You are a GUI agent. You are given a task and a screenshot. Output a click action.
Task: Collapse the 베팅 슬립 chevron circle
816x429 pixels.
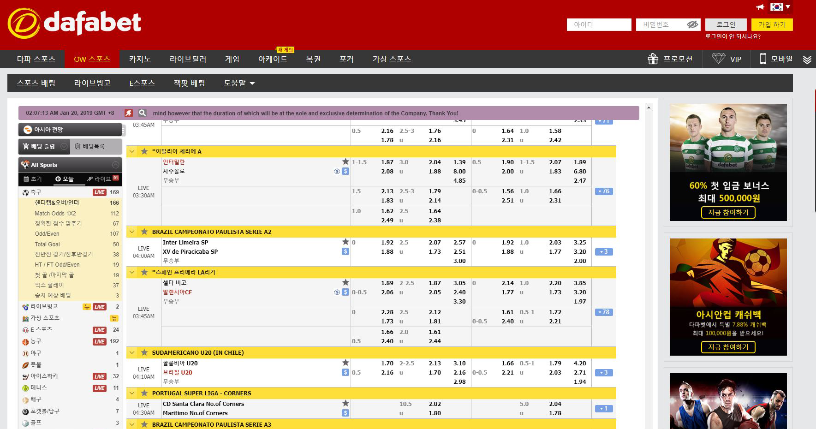[x=64, y=146]
